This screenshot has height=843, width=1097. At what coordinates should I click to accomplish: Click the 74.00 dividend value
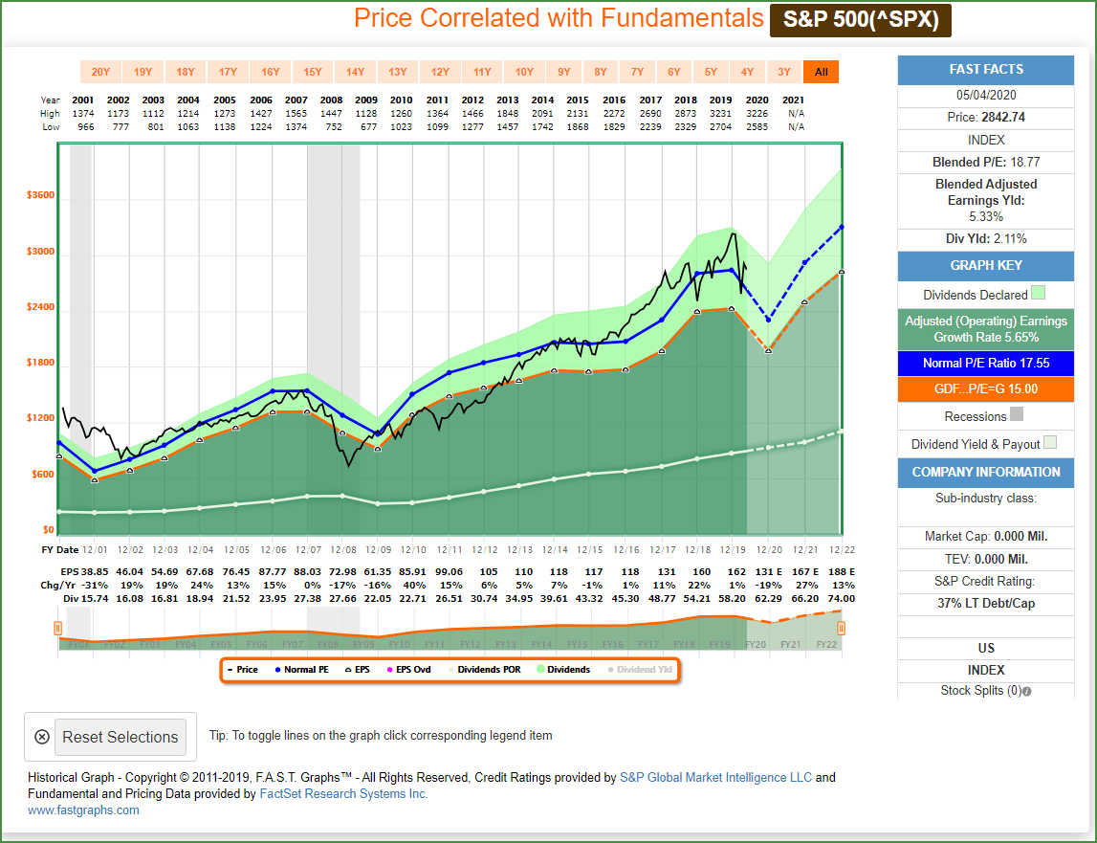tap(841, 599)
